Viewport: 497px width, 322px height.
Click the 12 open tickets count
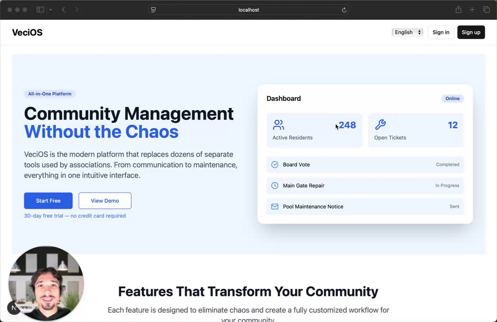(x=453, y=125)
